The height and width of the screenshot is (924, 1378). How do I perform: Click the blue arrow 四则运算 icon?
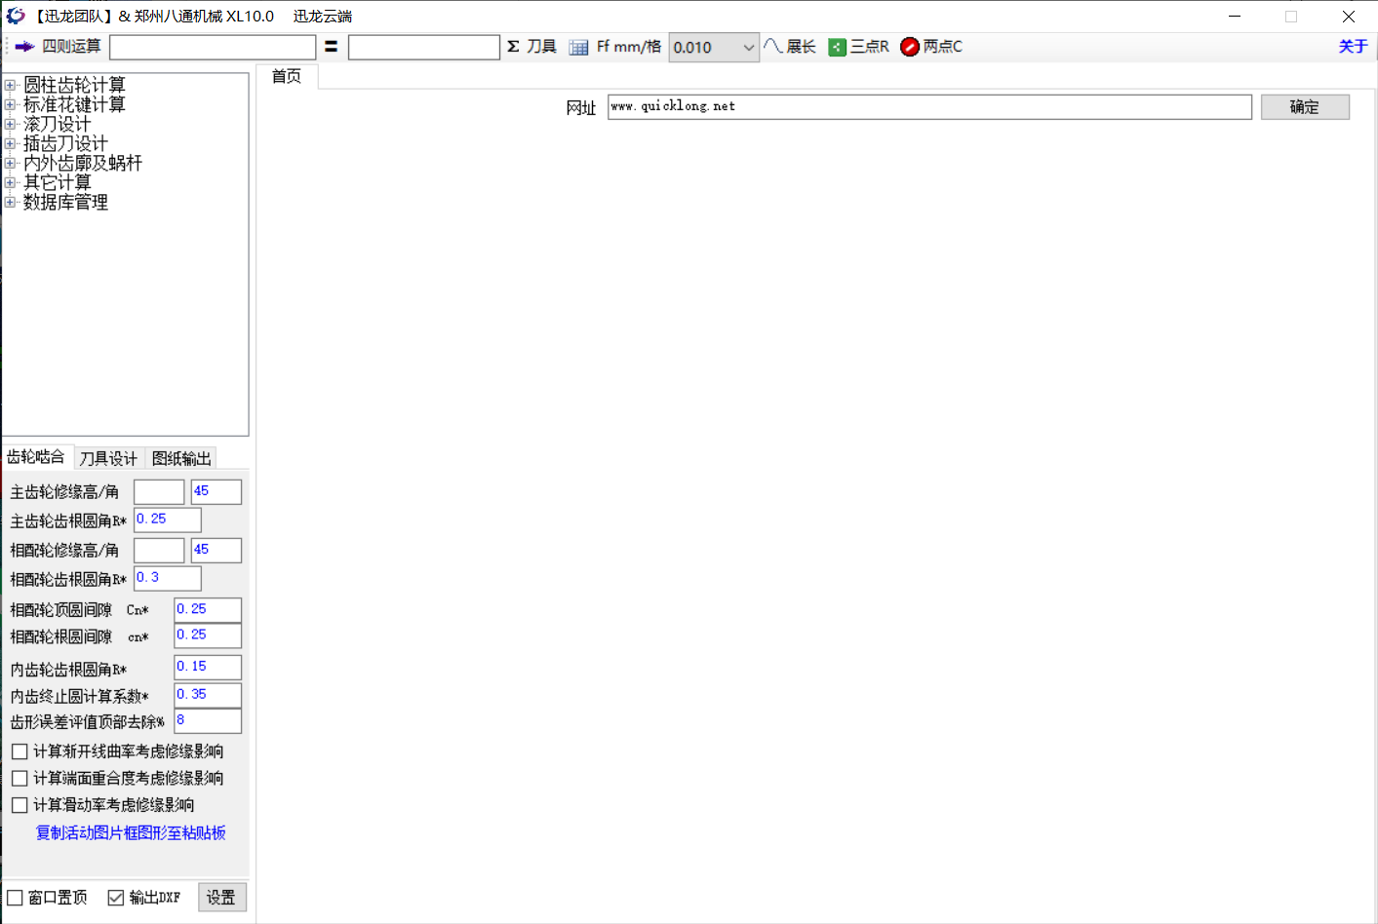pyautogui.click(x=24, y=47)
